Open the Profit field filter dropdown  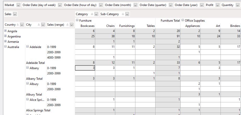[217, 5]
